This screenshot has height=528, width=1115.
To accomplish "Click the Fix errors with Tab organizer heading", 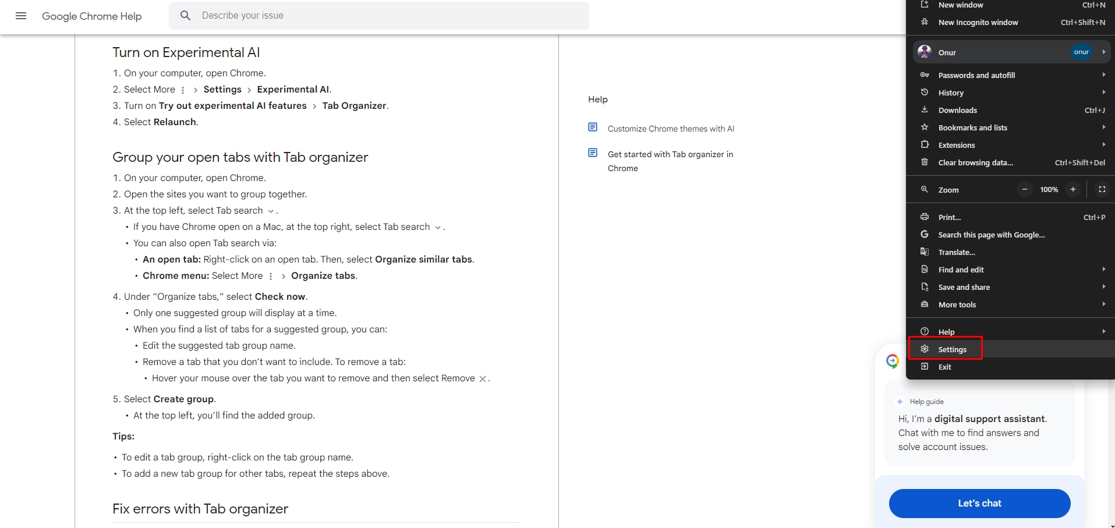I will tap(200, 509).
